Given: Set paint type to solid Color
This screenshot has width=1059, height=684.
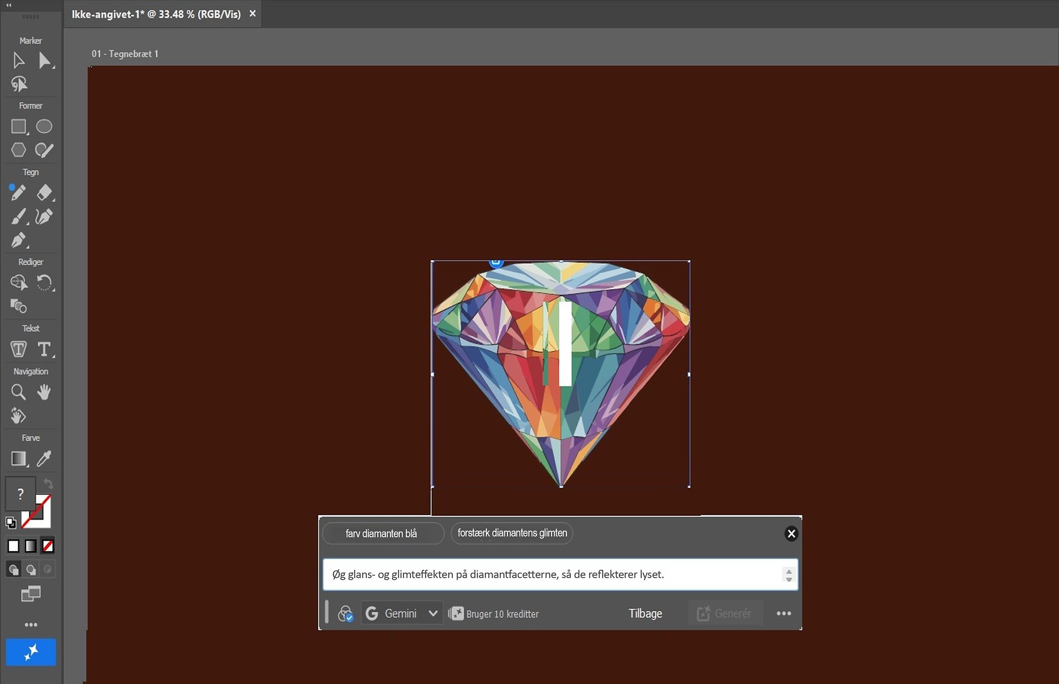Looking at the screenshot, I should click(x=13, y=546).
